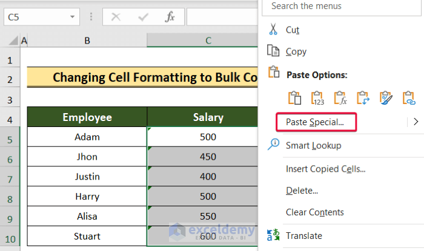Choose Cut from the context menu
The width and height of the screenshot is (424, 251).
(293, 29)
